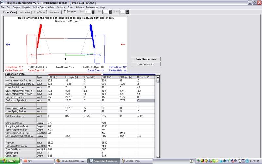Select the Top View tab
Viewport: 262px width, 164px height.
coord(40,12)
